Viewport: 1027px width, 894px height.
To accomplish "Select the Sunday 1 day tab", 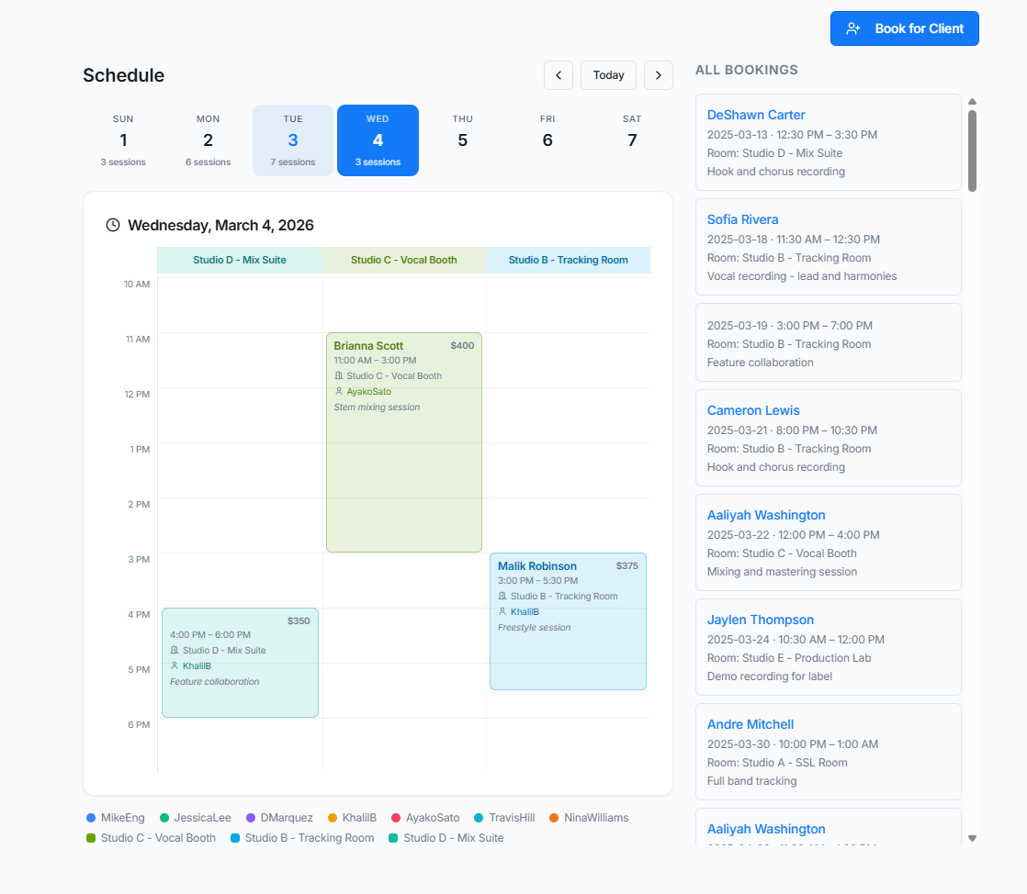I will point(123,140).
